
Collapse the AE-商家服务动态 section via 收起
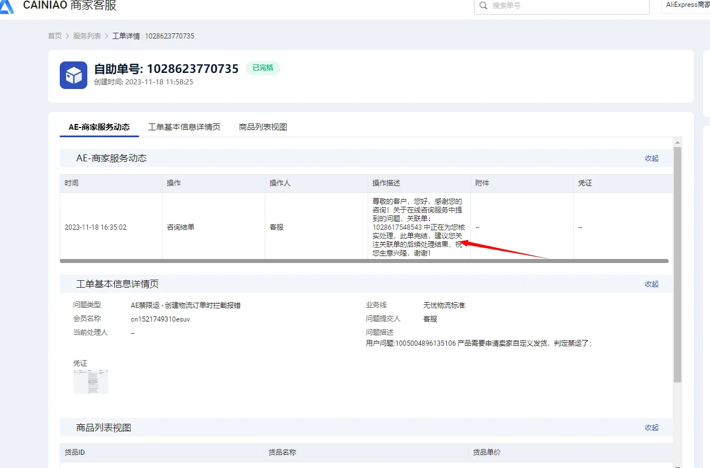[x=651, y=158]
